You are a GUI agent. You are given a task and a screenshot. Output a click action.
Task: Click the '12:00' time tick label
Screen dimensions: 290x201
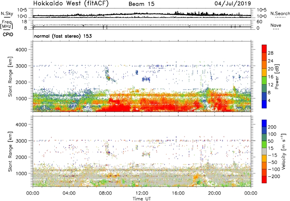point(142,193)
